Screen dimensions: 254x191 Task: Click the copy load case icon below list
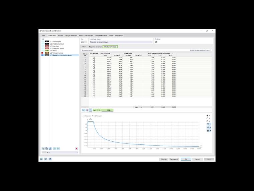(47, 148)
